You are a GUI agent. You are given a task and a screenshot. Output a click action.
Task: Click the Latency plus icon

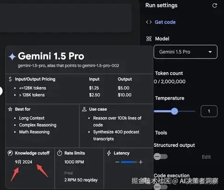pos(140,162)
